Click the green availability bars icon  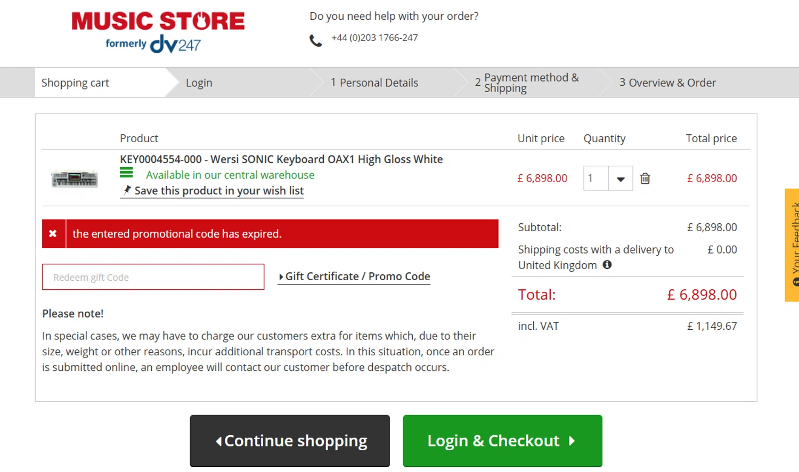126,173
